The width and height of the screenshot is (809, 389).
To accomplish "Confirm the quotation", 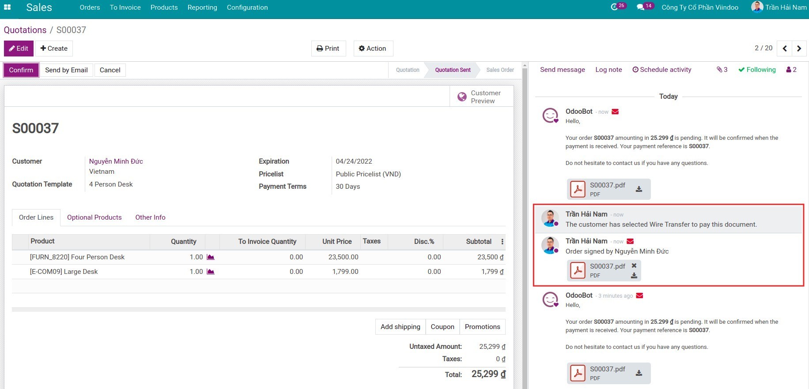I will [x=21, y=70].
